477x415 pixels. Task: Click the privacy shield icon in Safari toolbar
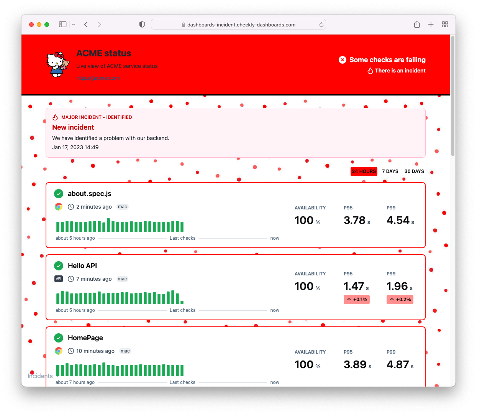tap(142, 24)
